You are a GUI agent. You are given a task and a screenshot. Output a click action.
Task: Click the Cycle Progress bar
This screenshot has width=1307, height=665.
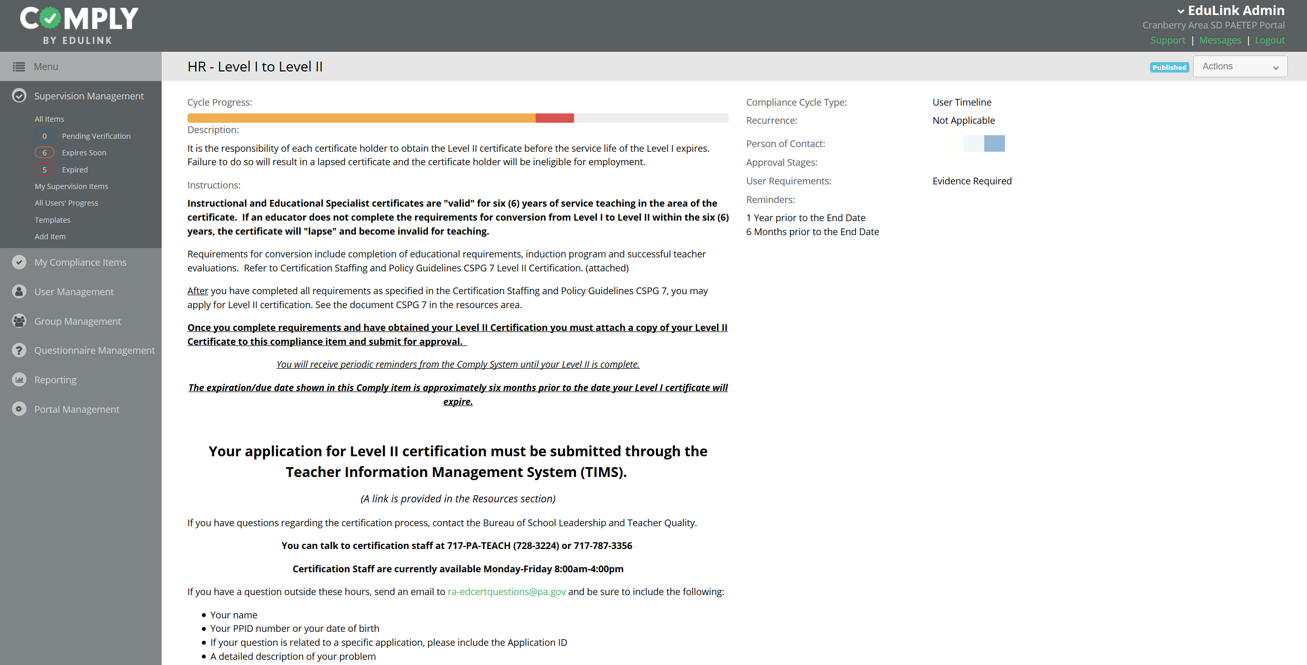point(457,118)
